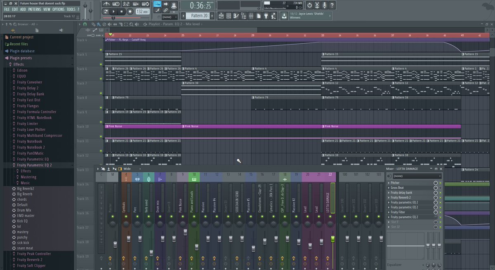Image resolution: width=495 pixels, height=270 pixels.
Task: Open the Playlist view icon
Action: [x=221, y=16]
